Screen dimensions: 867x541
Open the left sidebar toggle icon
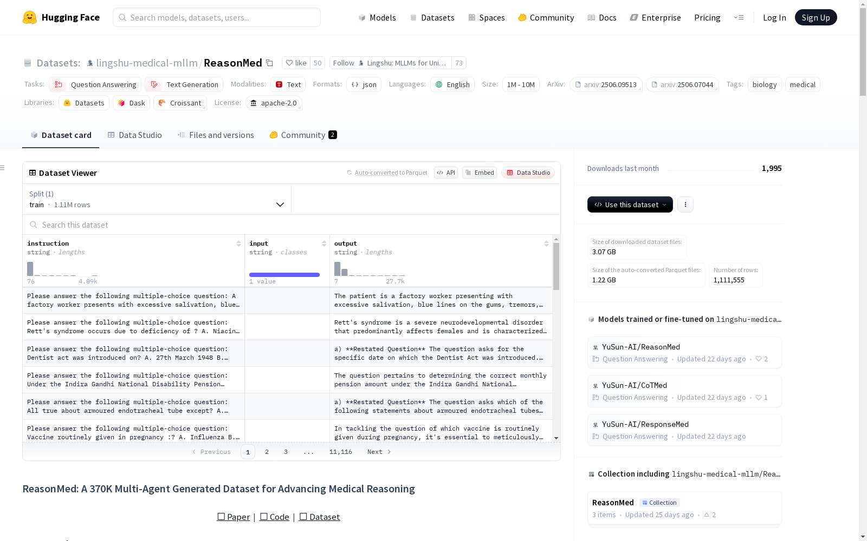pos(3,168)
